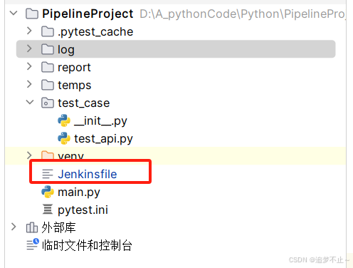Click the D:\A_pythonCode project path text
The height and width of the screenshot is (268, 353).
pos(243,14)
